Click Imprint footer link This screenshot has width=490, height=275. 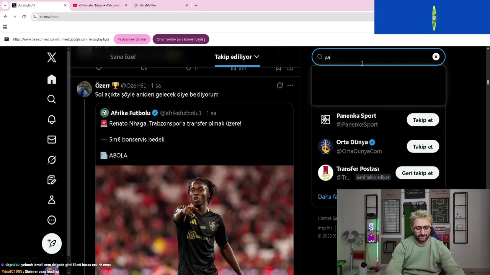325,228
